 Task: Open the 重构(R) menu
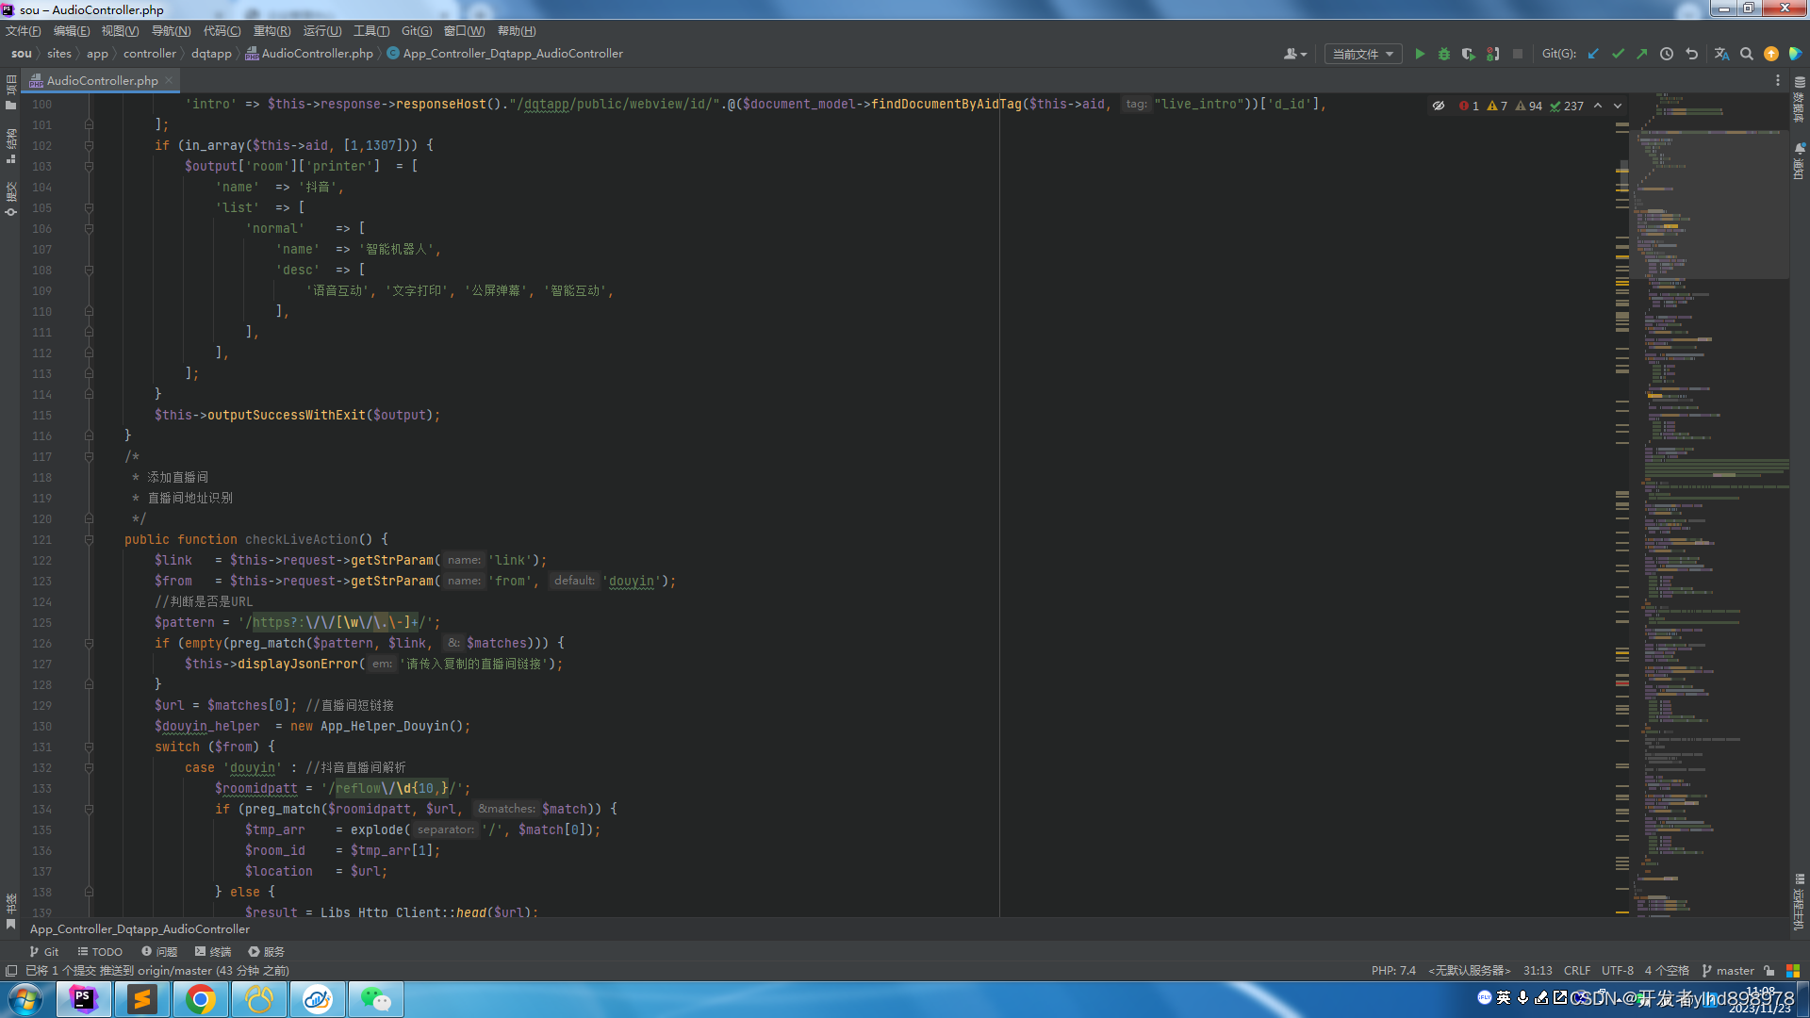tap(271, 31)
